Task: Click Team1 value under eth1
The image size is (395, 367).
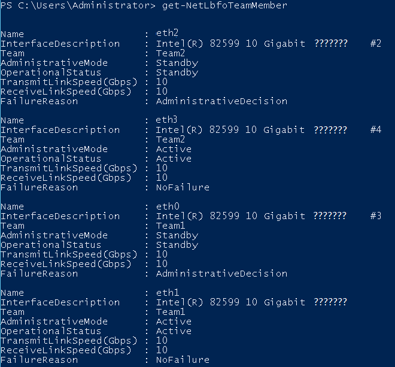Action: (x=171, y=312)
